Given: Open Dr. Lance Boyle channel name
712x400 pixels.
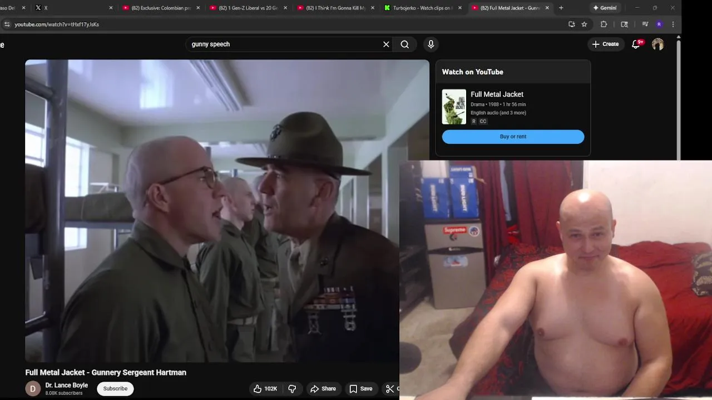Looking at the screenshot, I should [x=67, y=386].
